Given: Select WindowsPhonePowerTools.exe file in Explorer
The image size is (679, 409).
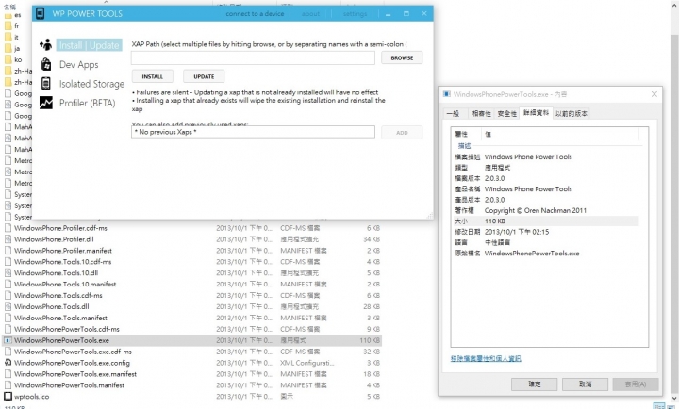Looking at the screenshot, I should (x=61, y=340).
